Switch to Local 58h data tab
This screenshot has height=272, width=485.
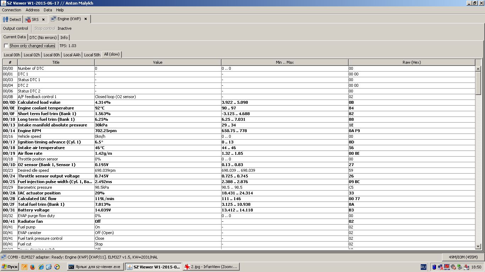pos(92,55)
